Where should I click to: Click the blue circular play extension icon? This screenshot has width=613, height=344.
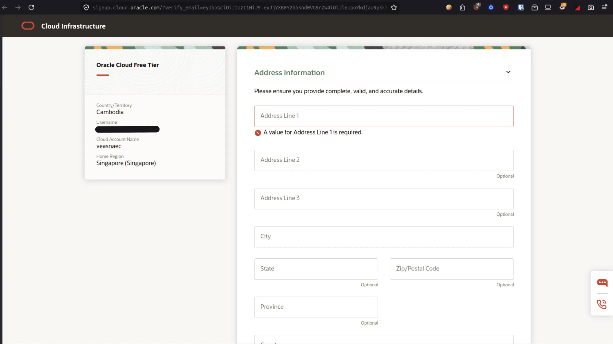click(x=491, y=7)
